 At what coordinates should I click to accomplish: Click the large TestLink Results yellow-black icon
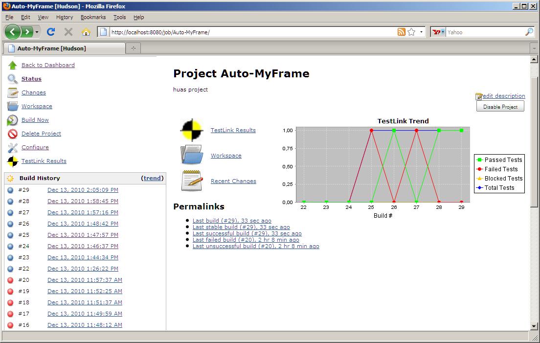tap(192, 130)
